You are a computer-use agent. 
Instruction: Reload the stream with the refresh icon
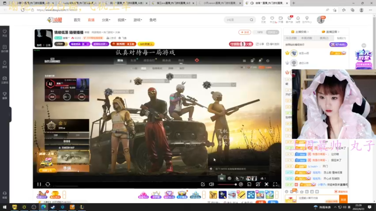(48, 184)
